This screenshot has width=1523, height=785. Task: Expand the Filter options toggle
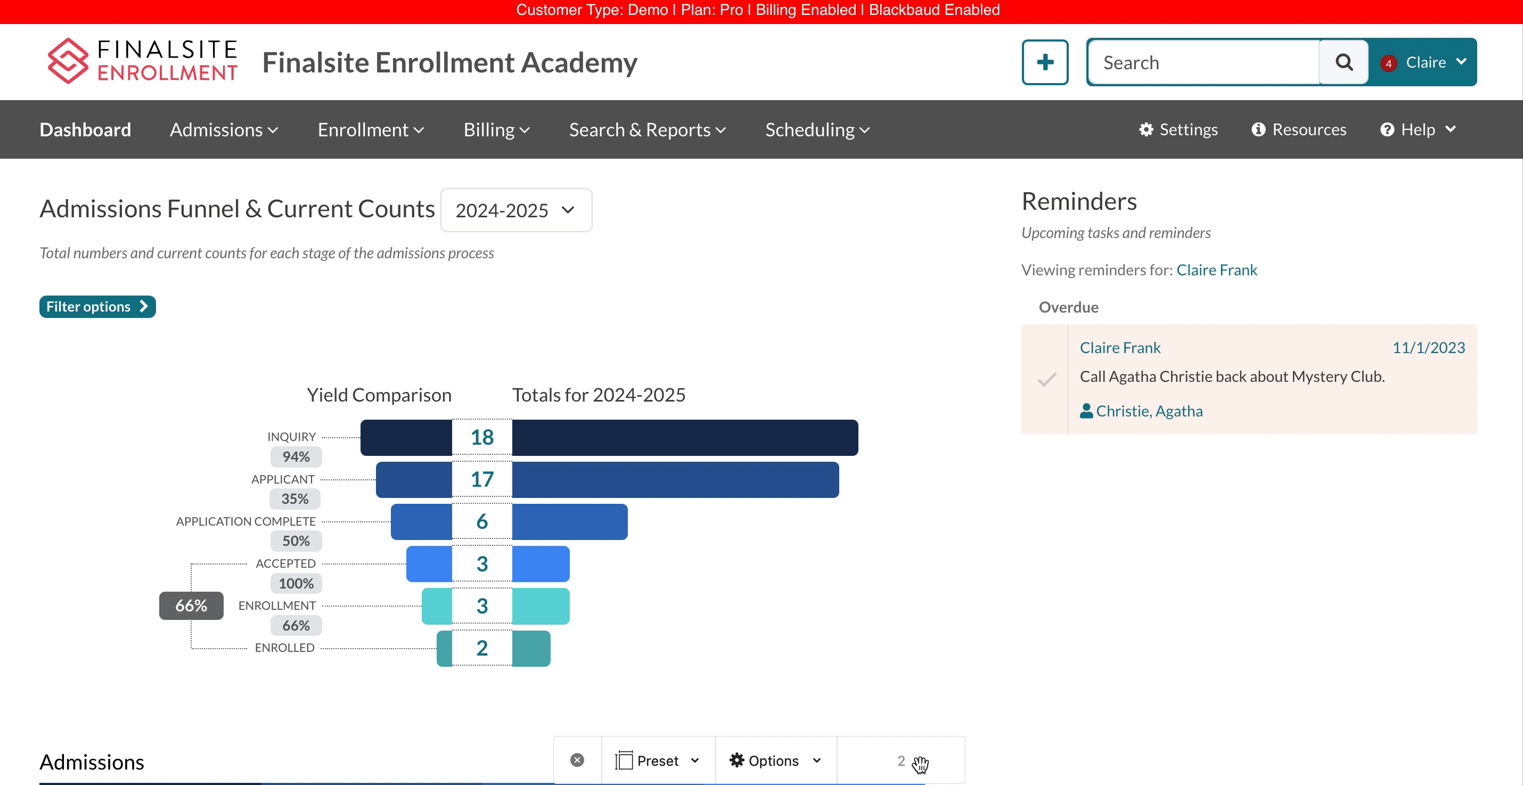tap(97, 307)
